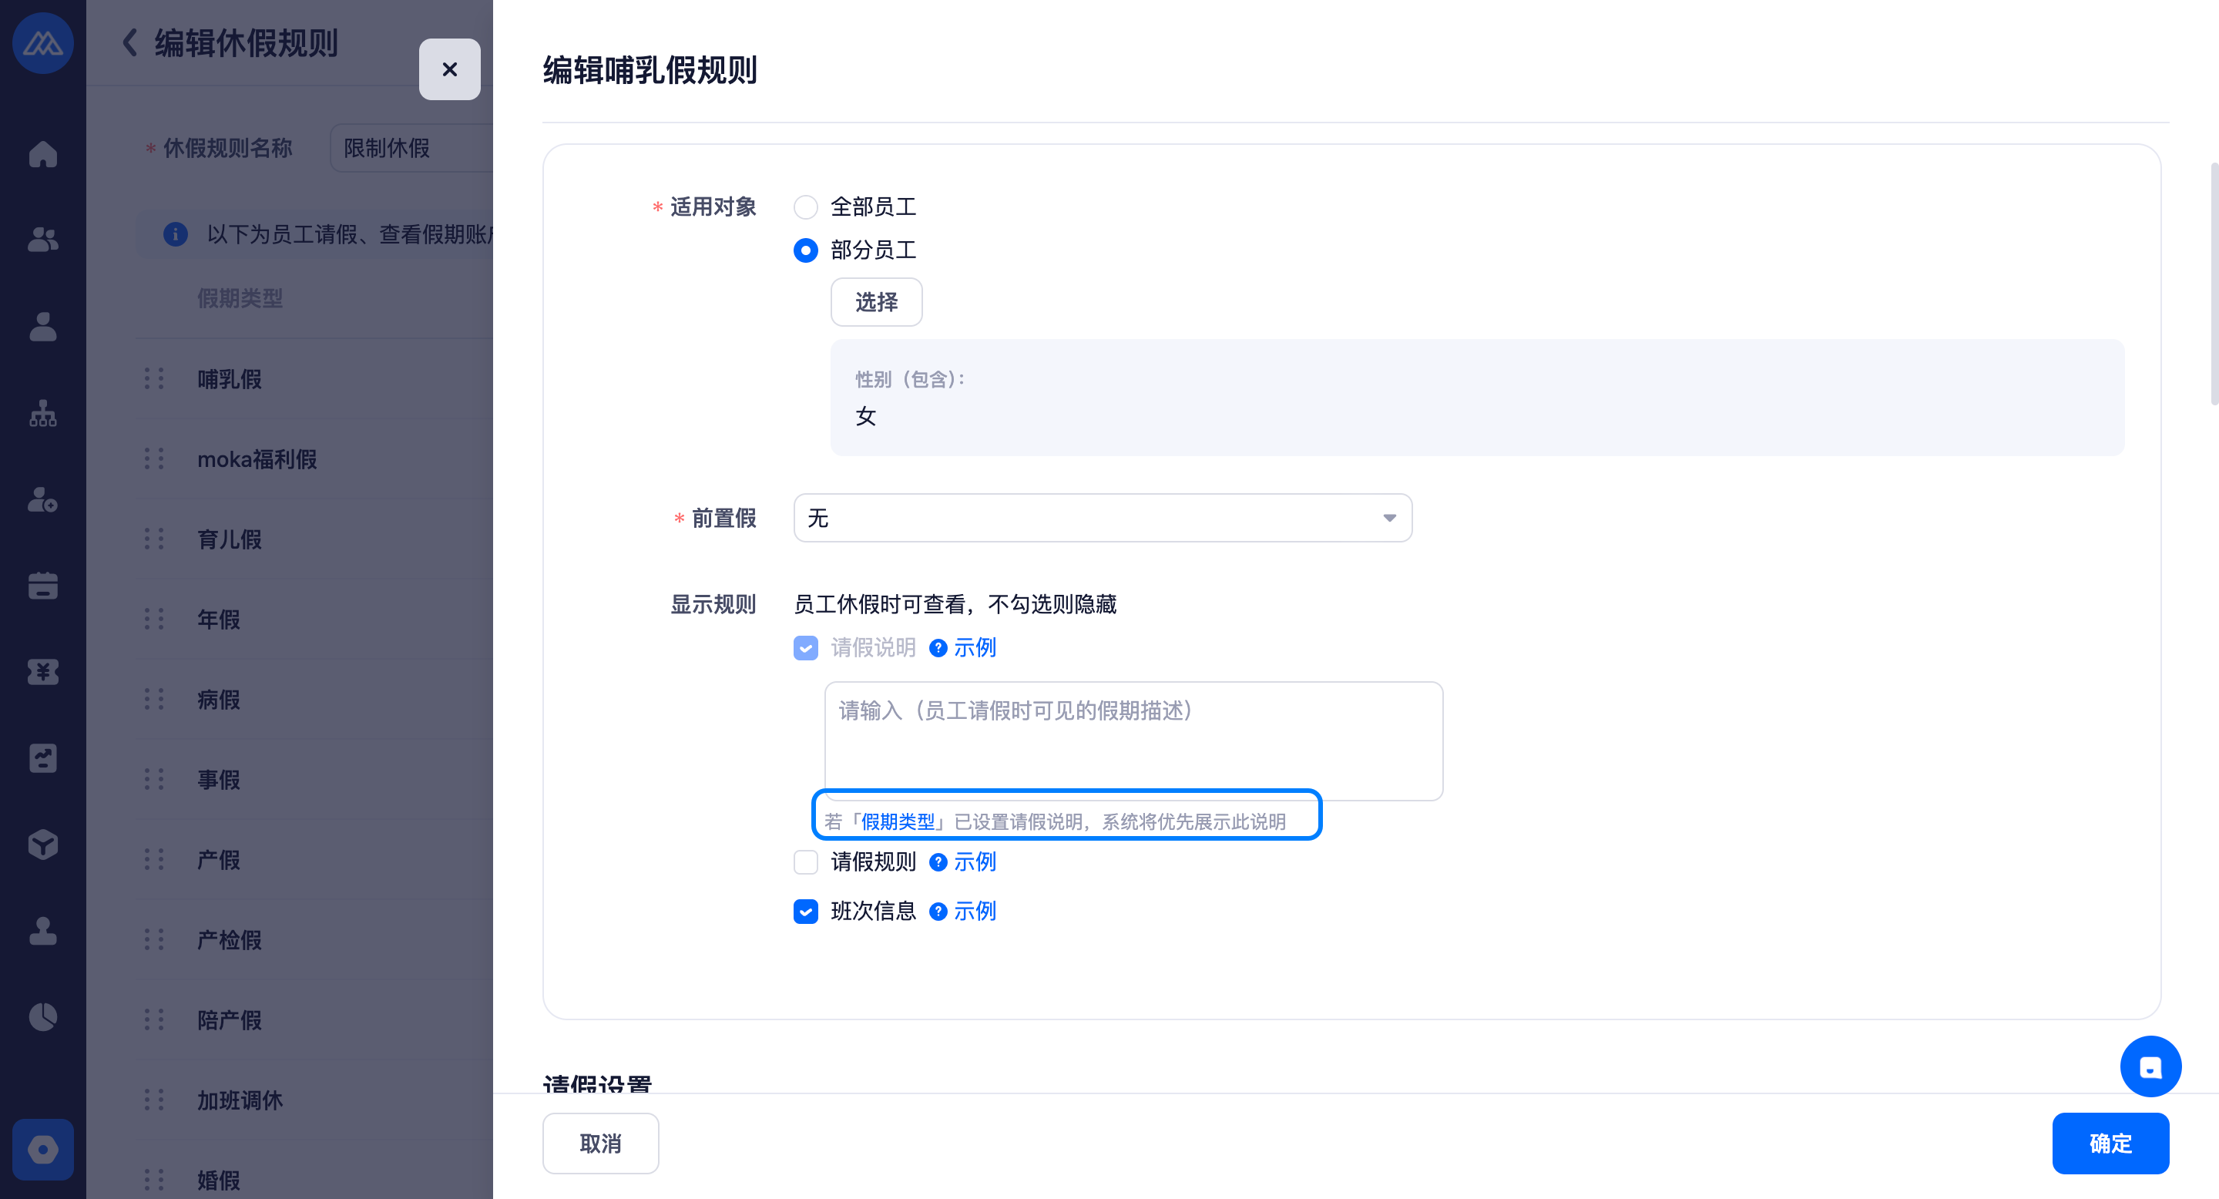Screen dimensions: 2219x1199
Task: Click drag handle of 育儿假 row
Action: click(x=154, y=539)
